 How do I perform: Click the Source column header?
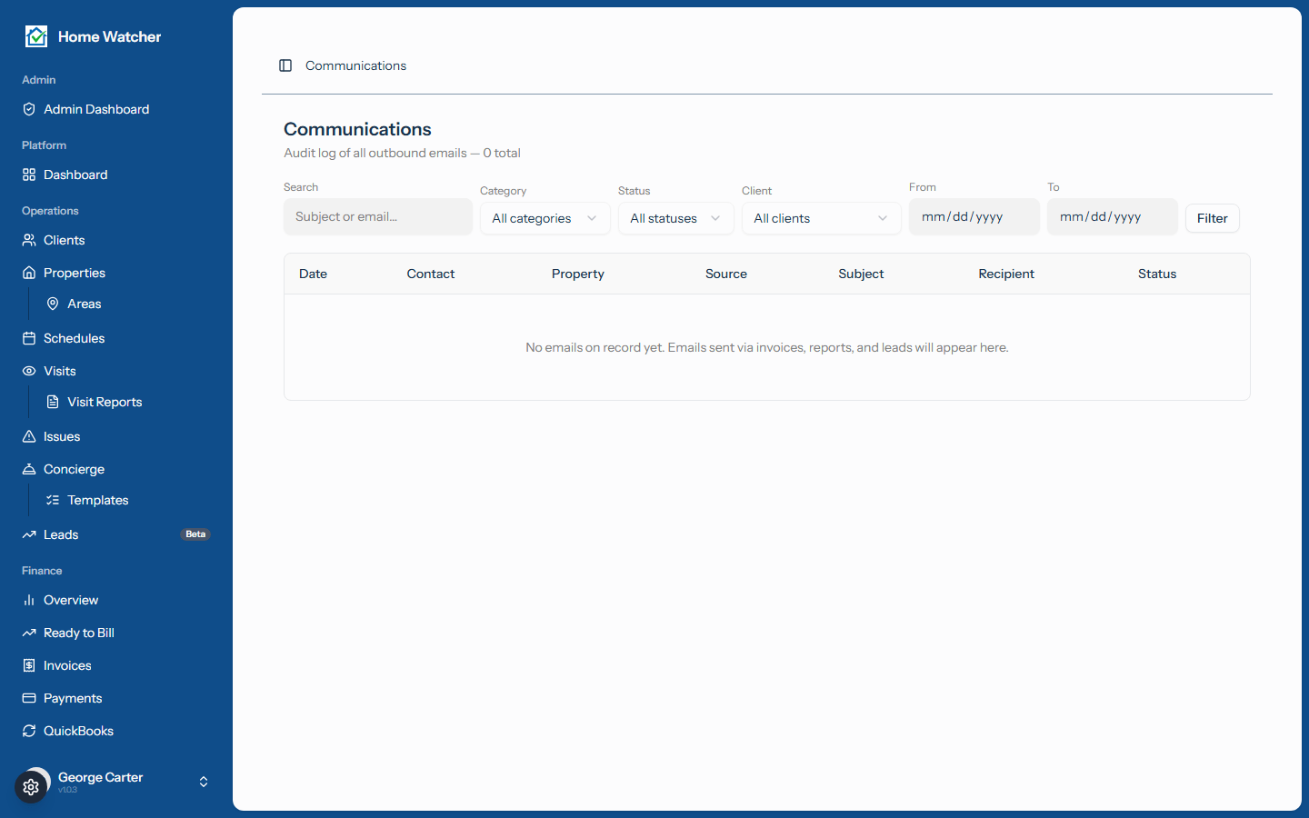(x=726, y=274)
